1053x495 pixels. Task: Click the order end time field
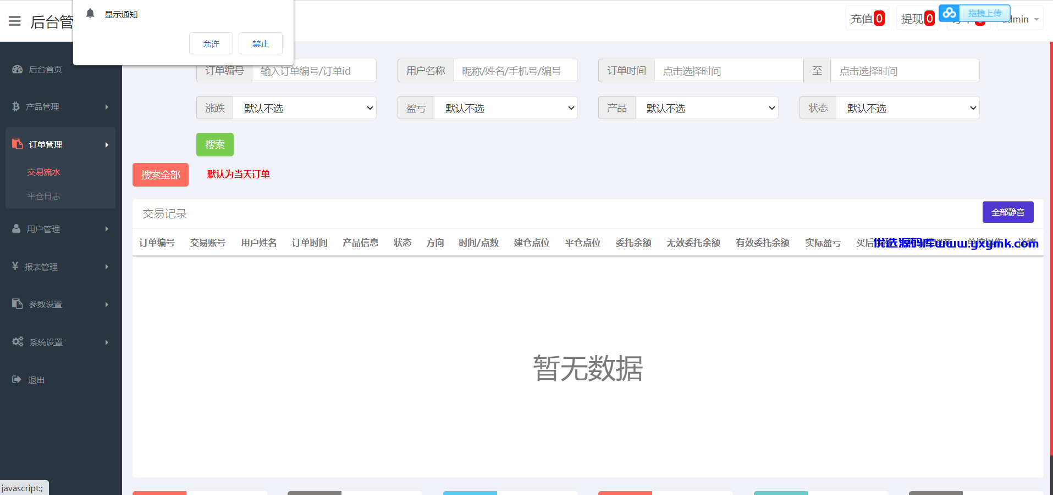coord(905,71)
